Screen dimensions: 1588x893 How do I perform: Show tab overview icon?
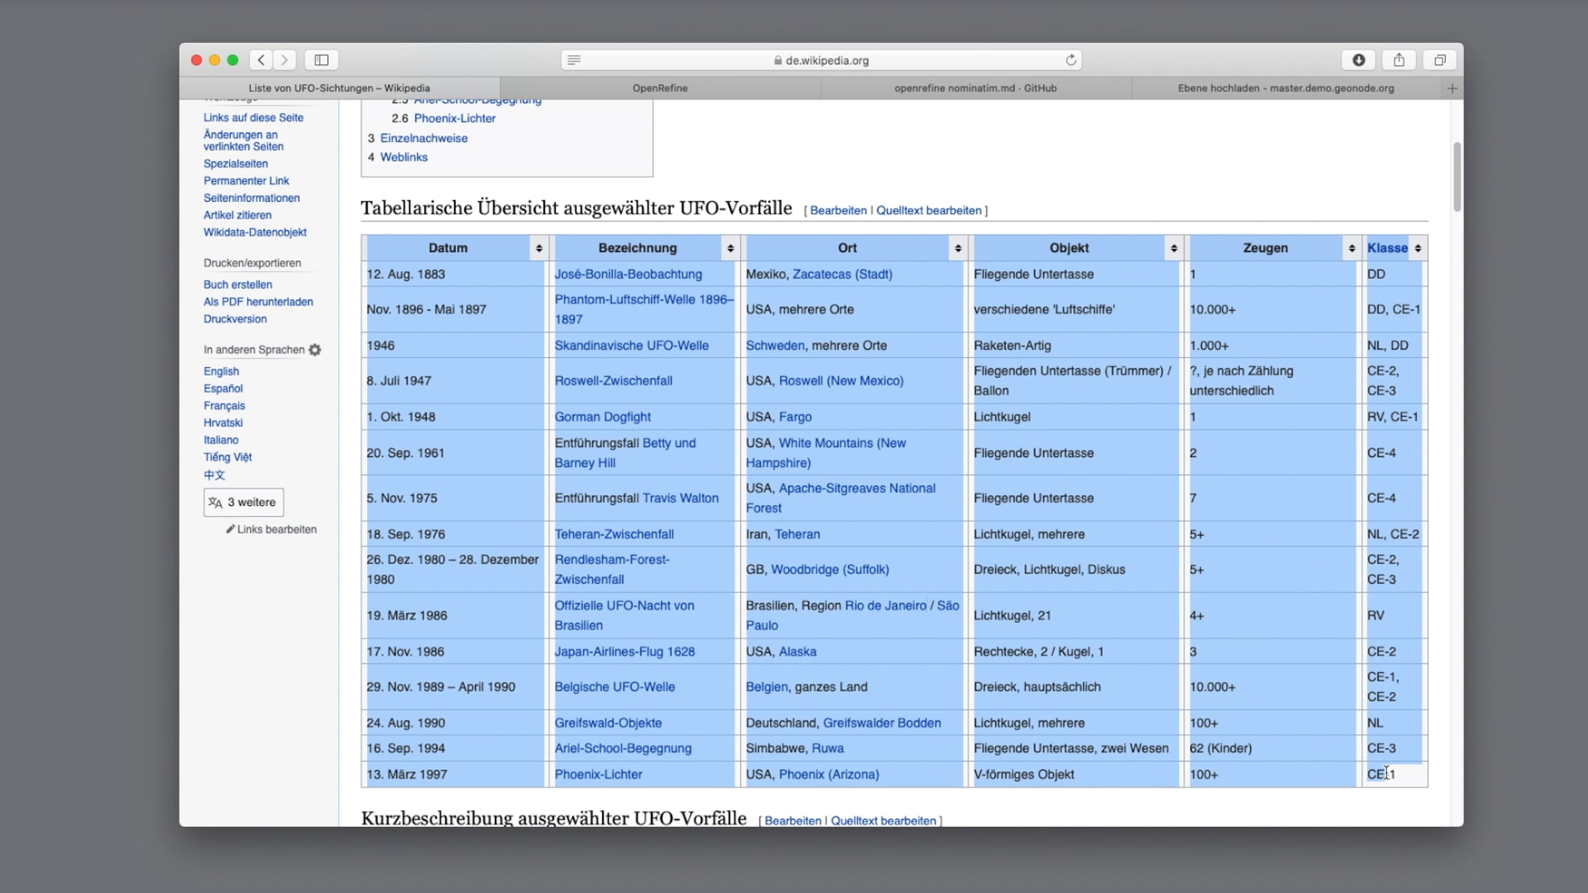[x=1440, y=60]
